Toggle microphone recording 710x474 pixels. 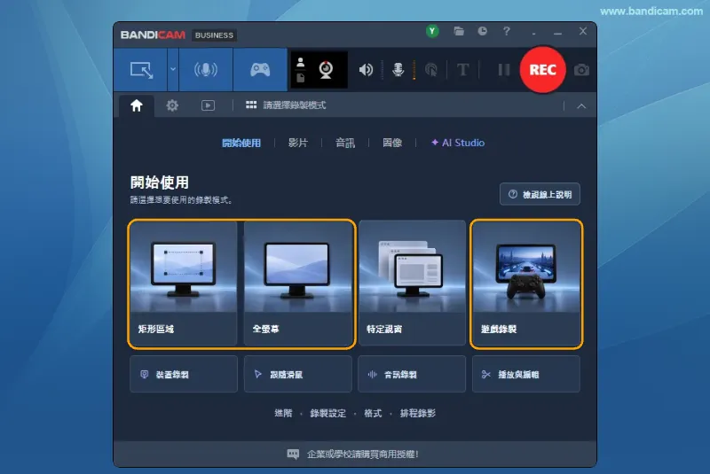(x=398, y=70)
